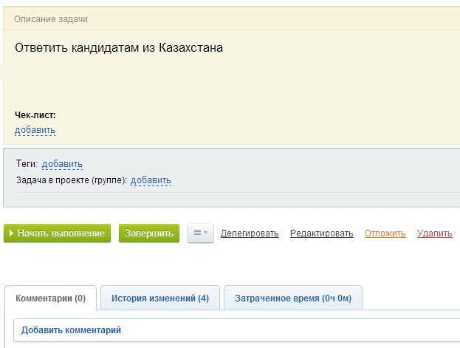The width and height of the screenshot is (460, 348).
Task: Click Добавить комментарий
Action: [71, 330]
